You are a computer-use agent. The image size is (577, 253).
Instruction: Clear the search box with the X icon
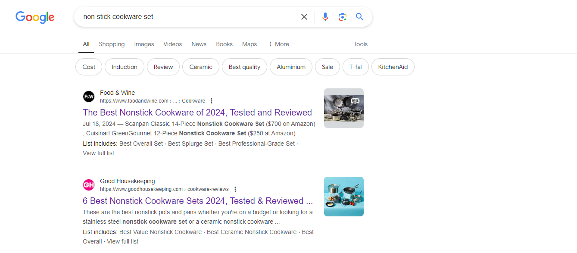[x=304, y=17]
